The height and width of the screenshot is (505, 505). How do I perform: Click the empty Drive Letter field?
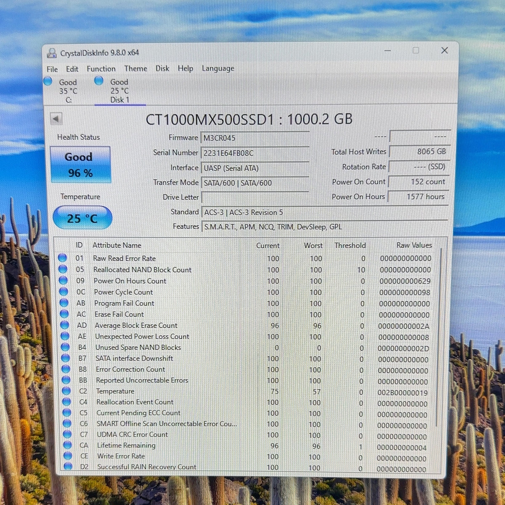(255, 197)
